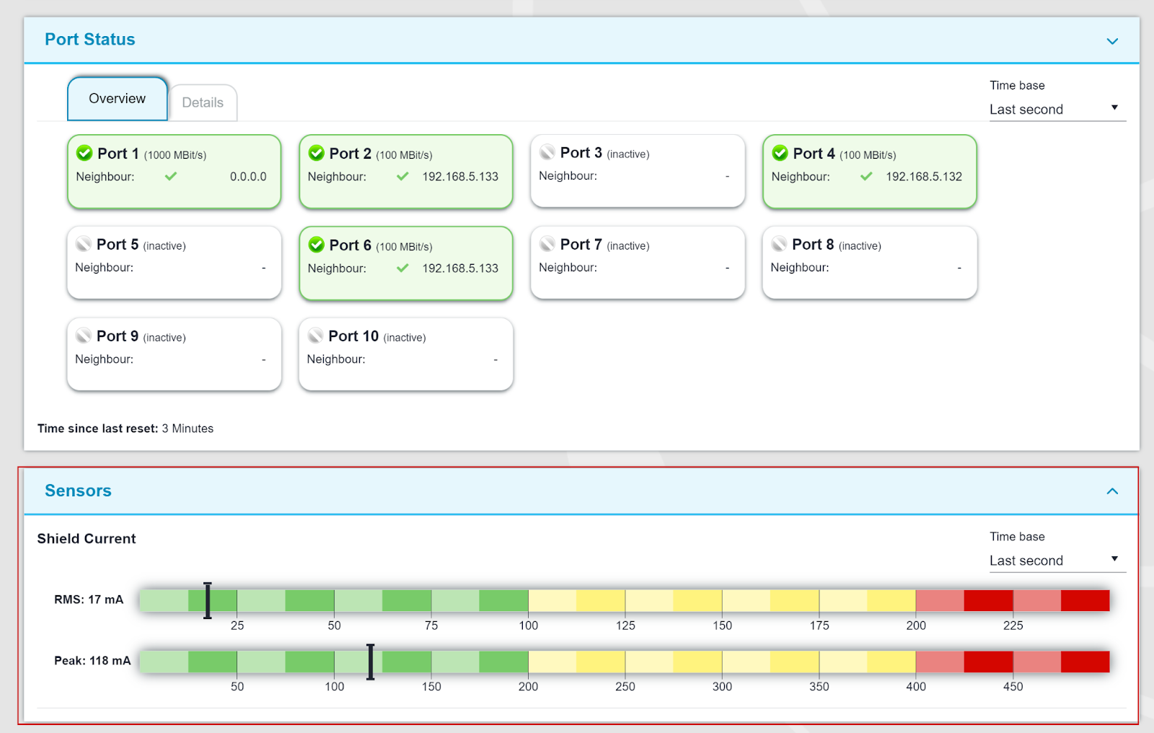The width and height of the screenshot is (1154, 733).
Task: Click the neighbour checkmark in Port 2 card
Action: (403, 176)
